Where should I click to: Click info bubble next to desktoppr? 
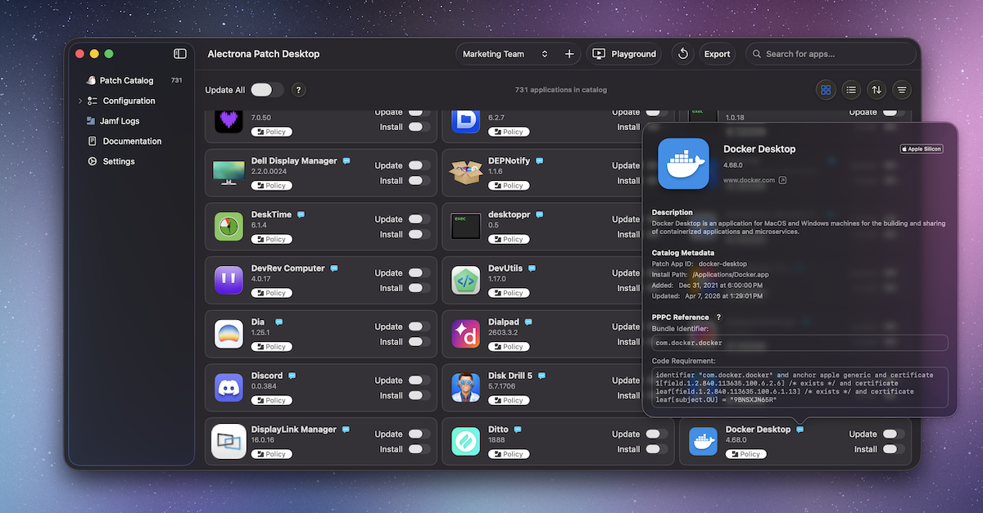click(x=540, y=214)
